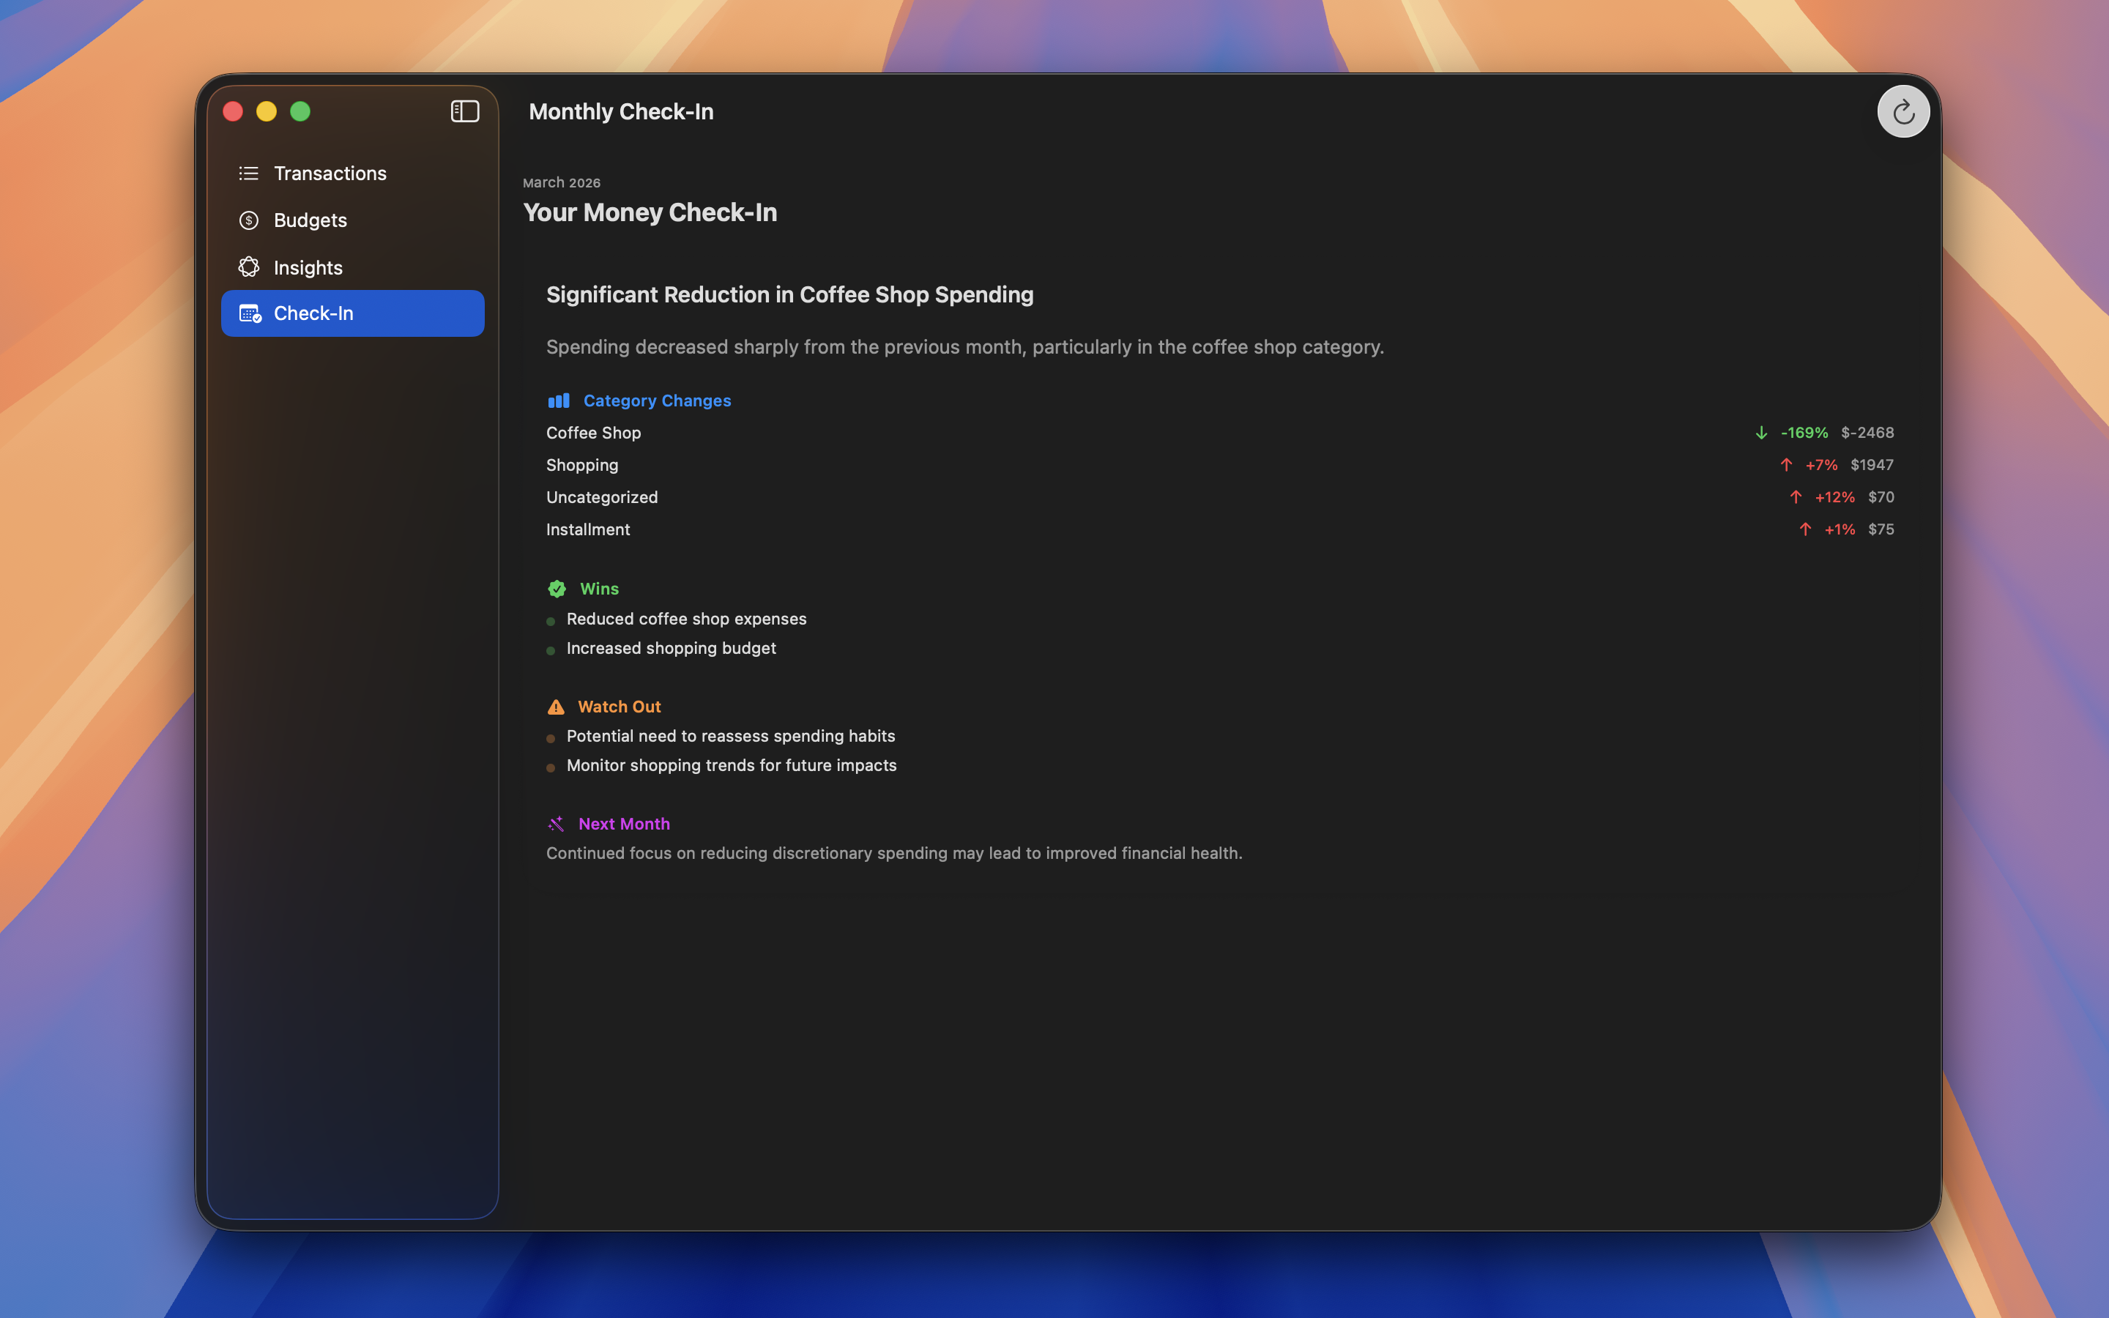
Task: Select the Shopping category row label
Action: (582, 466)
